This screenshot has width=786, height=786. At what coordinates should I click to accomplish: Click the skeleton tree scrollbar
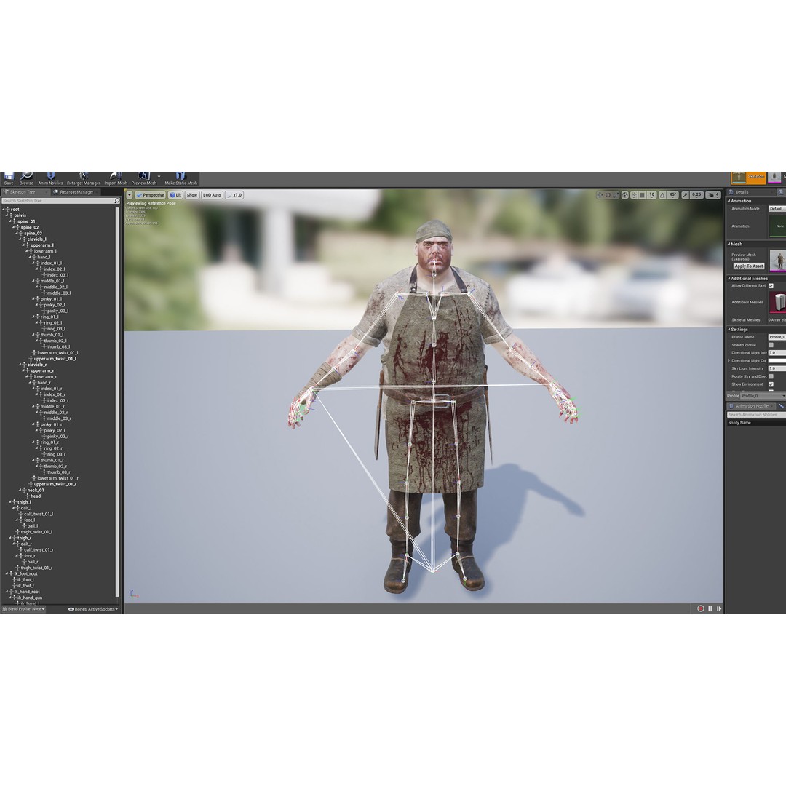click(118, 401)
